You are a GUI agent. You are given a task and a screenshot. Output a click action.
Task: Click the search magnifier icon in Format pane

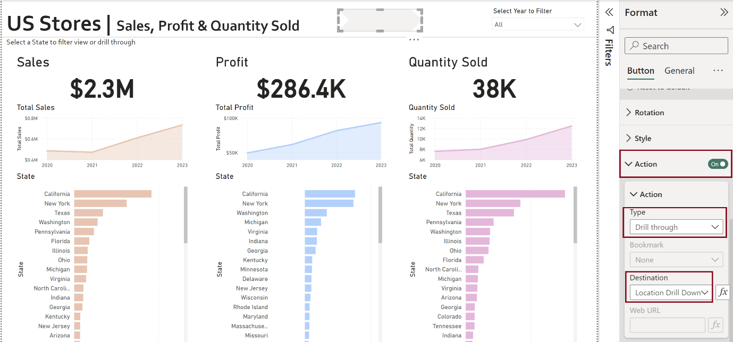click(634, 46)
